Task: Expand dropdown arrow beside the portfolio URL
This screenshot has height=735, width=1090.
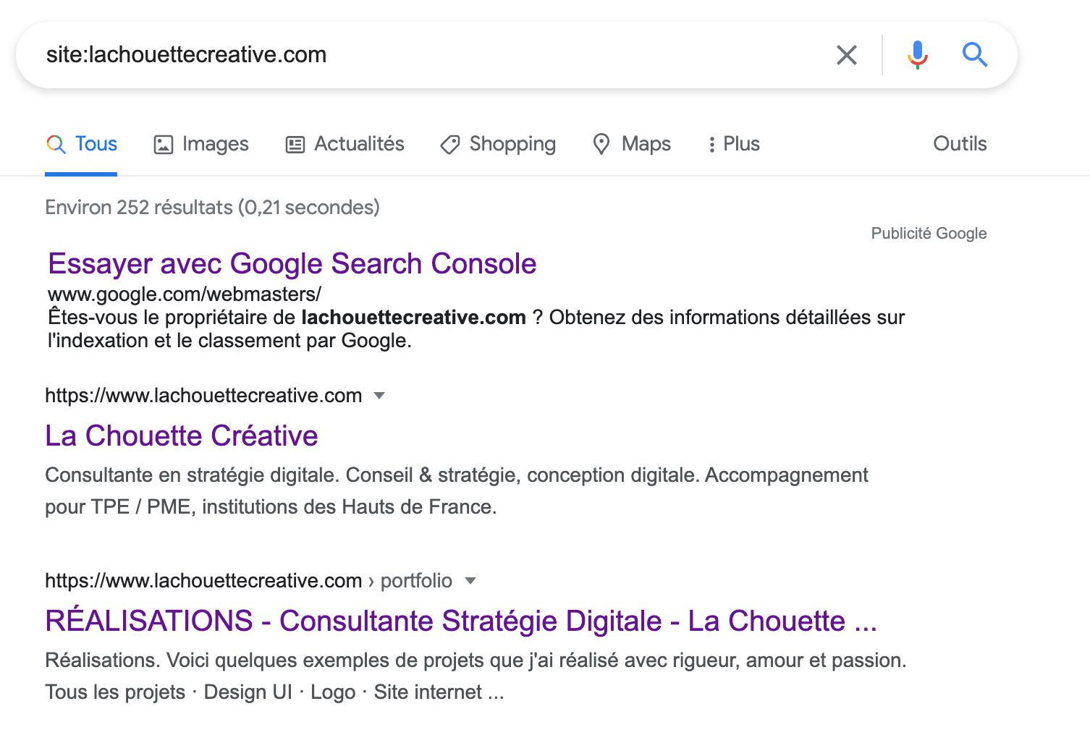Action: [470, 581]
